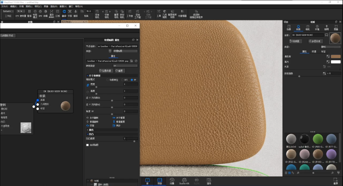Open material Type (类型) dropdown in Project panel
The width and height of the screenshot is (343, 186).
tap(330, 47)
